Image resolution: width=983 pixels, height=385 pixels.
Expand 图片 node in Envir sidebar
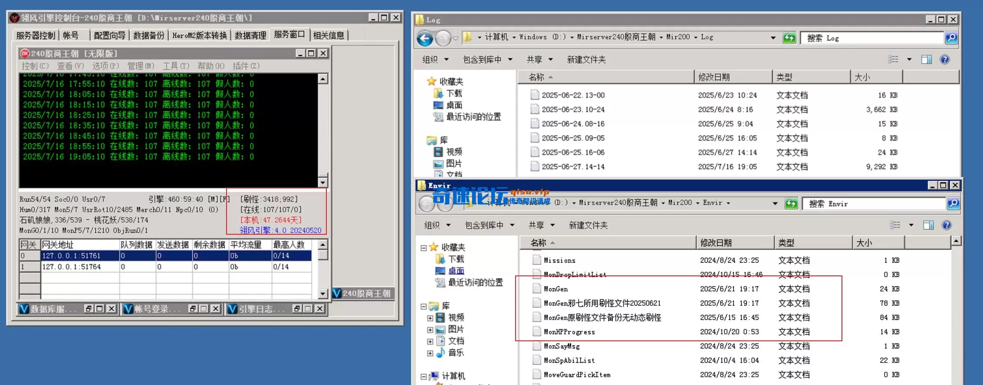430,330
